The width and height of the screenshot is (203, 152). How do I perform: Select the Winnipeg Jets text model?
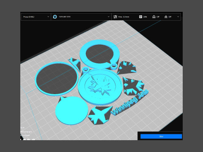(x=130, y=102)
